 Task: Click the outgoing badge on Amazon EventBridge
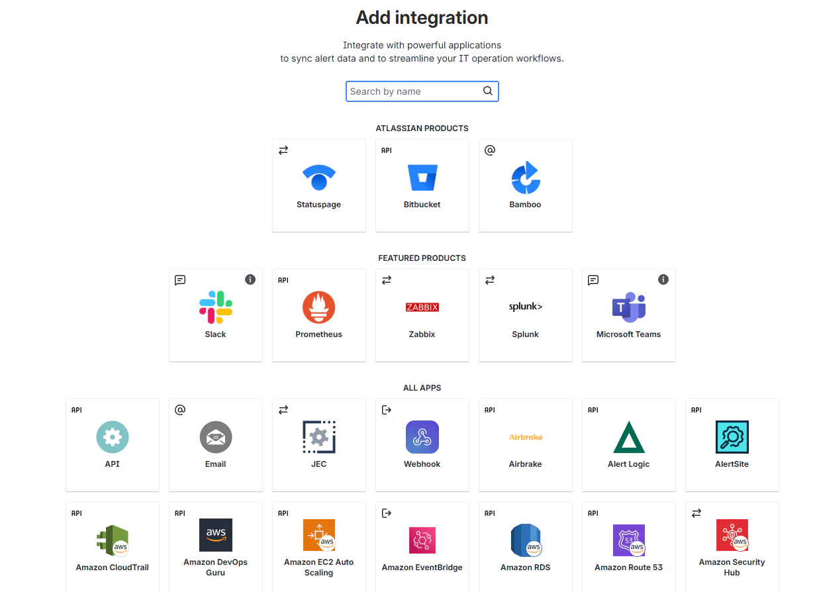[x=387, y=513]
